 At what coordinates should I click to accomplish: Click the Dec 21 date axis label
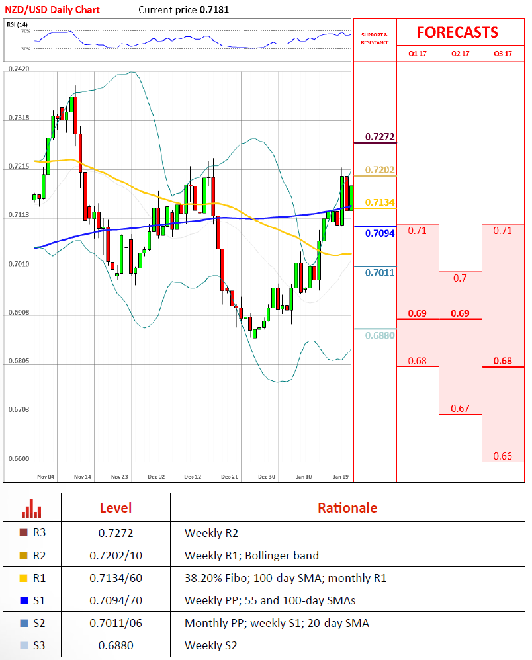click(230, 477)
